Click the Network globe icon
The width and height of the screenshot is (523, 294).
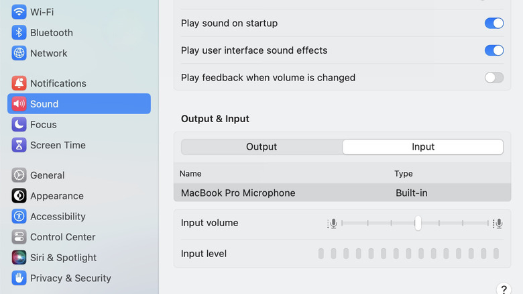tap(19, 53)
